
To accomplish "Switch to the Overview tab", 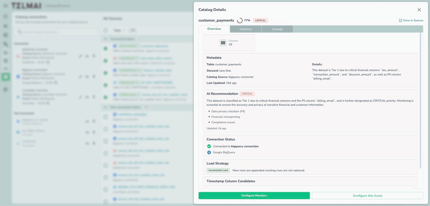I will pyautogui.click(x=214, y=29).
